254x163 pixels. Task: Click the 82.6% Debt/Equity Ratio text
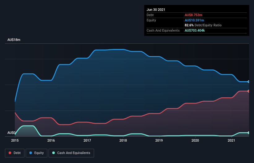click(x=203, y=25)
